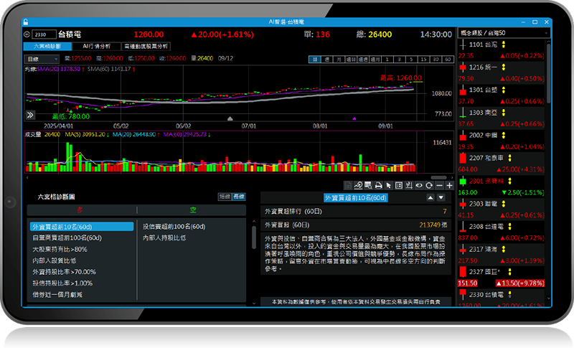This screenshot has width=574, height=348.
Task: Select the 還月 adjusted monthly button
Action: click(x=375, y=60)
